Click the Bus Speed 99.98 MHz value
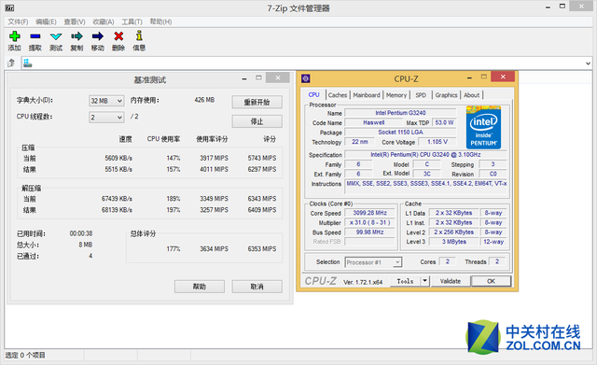597x365 pixels. (369, 232)
